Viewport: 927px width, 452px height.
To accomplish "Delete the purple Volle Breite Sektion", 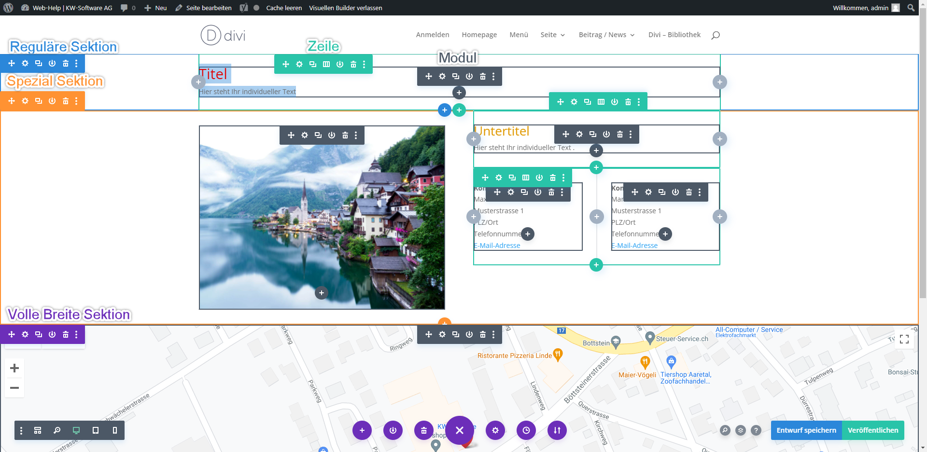I will [66, 334].
